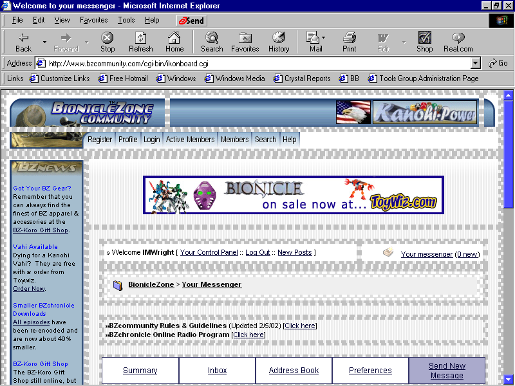
Task: Click the Refresh toolbar icon
Action: (140, 41)
